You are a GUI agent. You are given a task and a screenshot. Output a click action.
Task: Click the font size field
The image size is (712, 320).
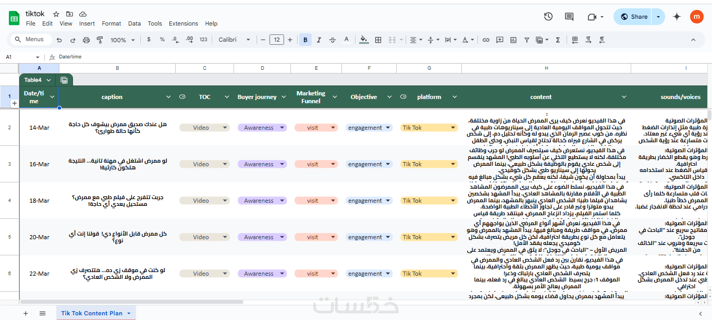click(277, 40)
